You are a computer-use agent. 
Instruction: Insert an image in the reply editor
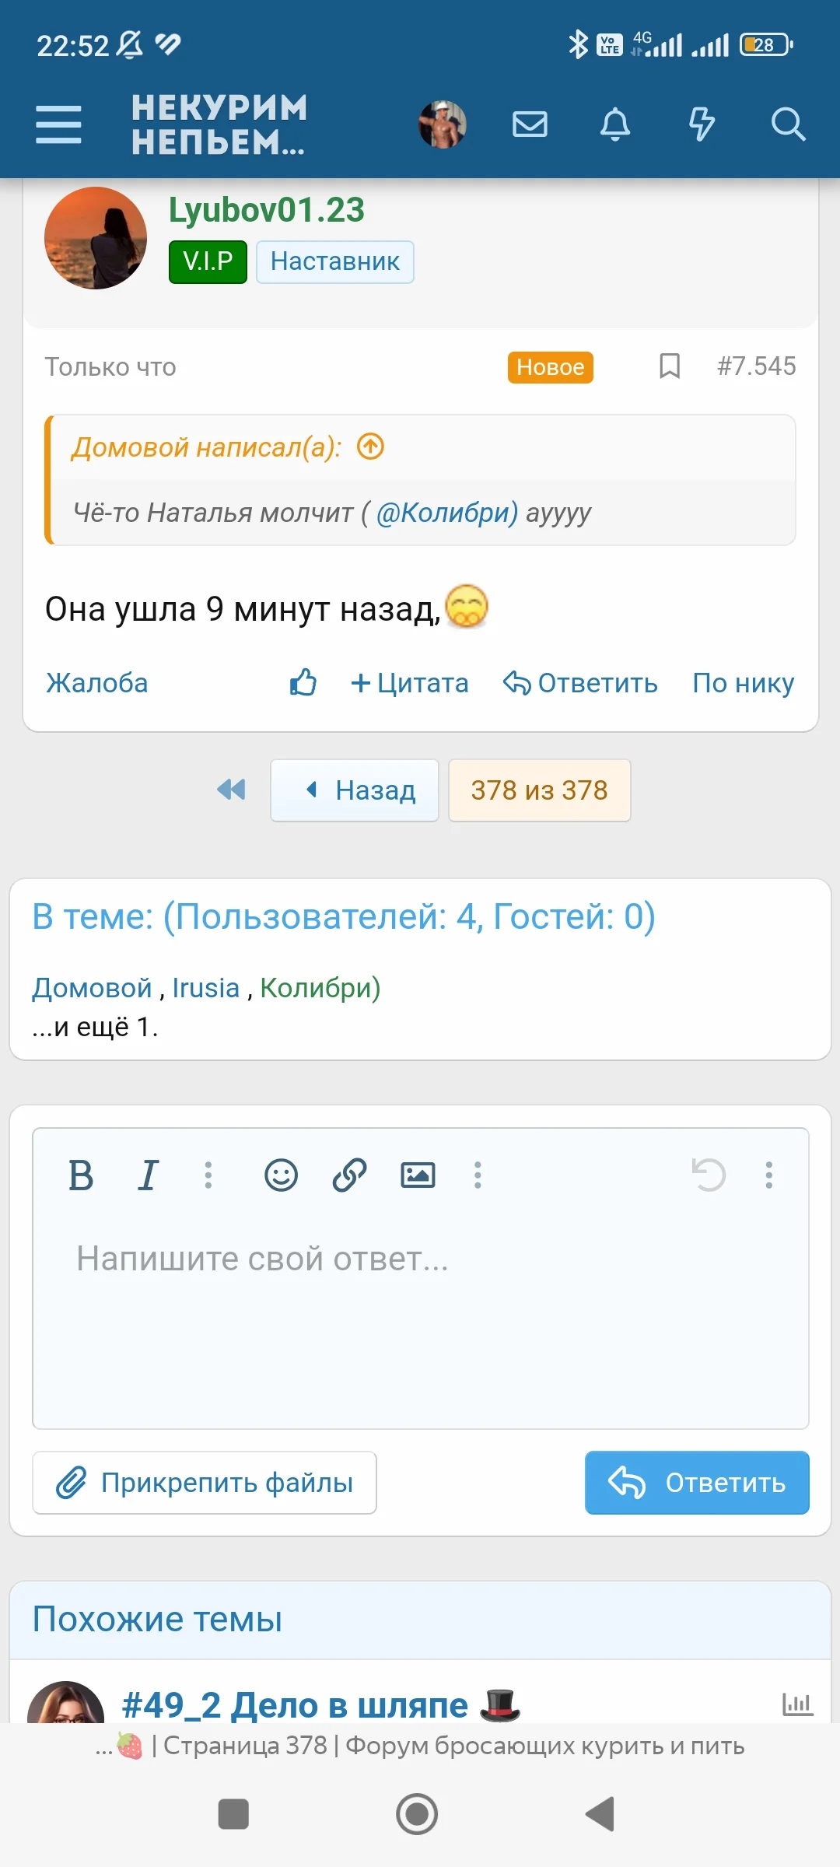point(418,1175)
